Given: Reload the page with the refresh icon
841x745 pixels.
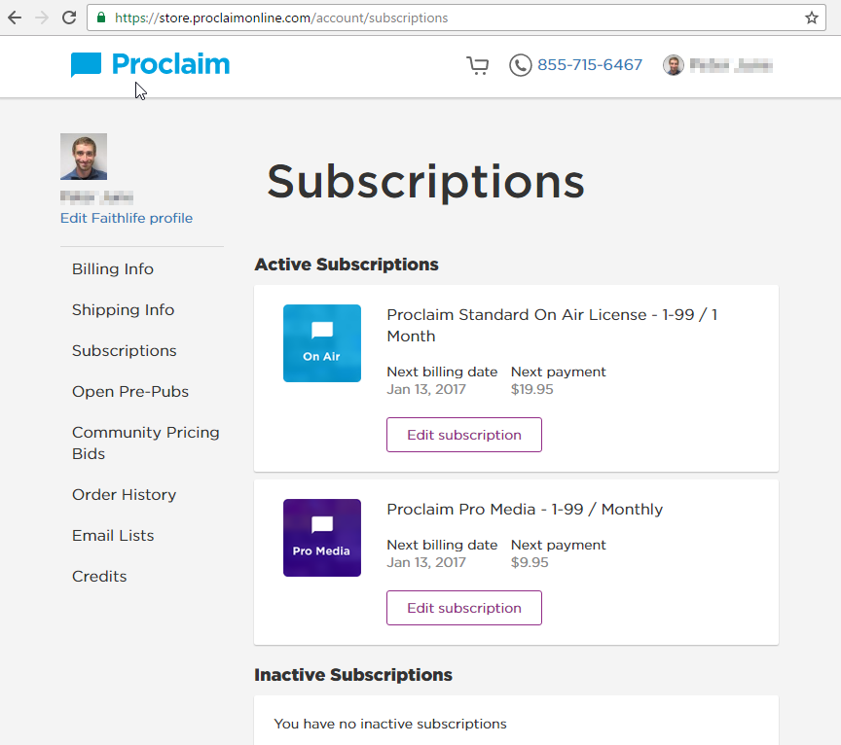Looking at the screenshot, I should click(x=69, y=18).
